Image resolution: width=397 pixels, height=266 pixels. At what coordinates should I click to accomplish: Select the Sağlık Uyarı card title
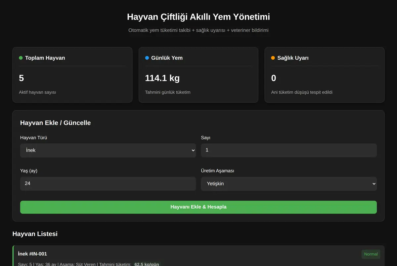[x=293, y=58]
